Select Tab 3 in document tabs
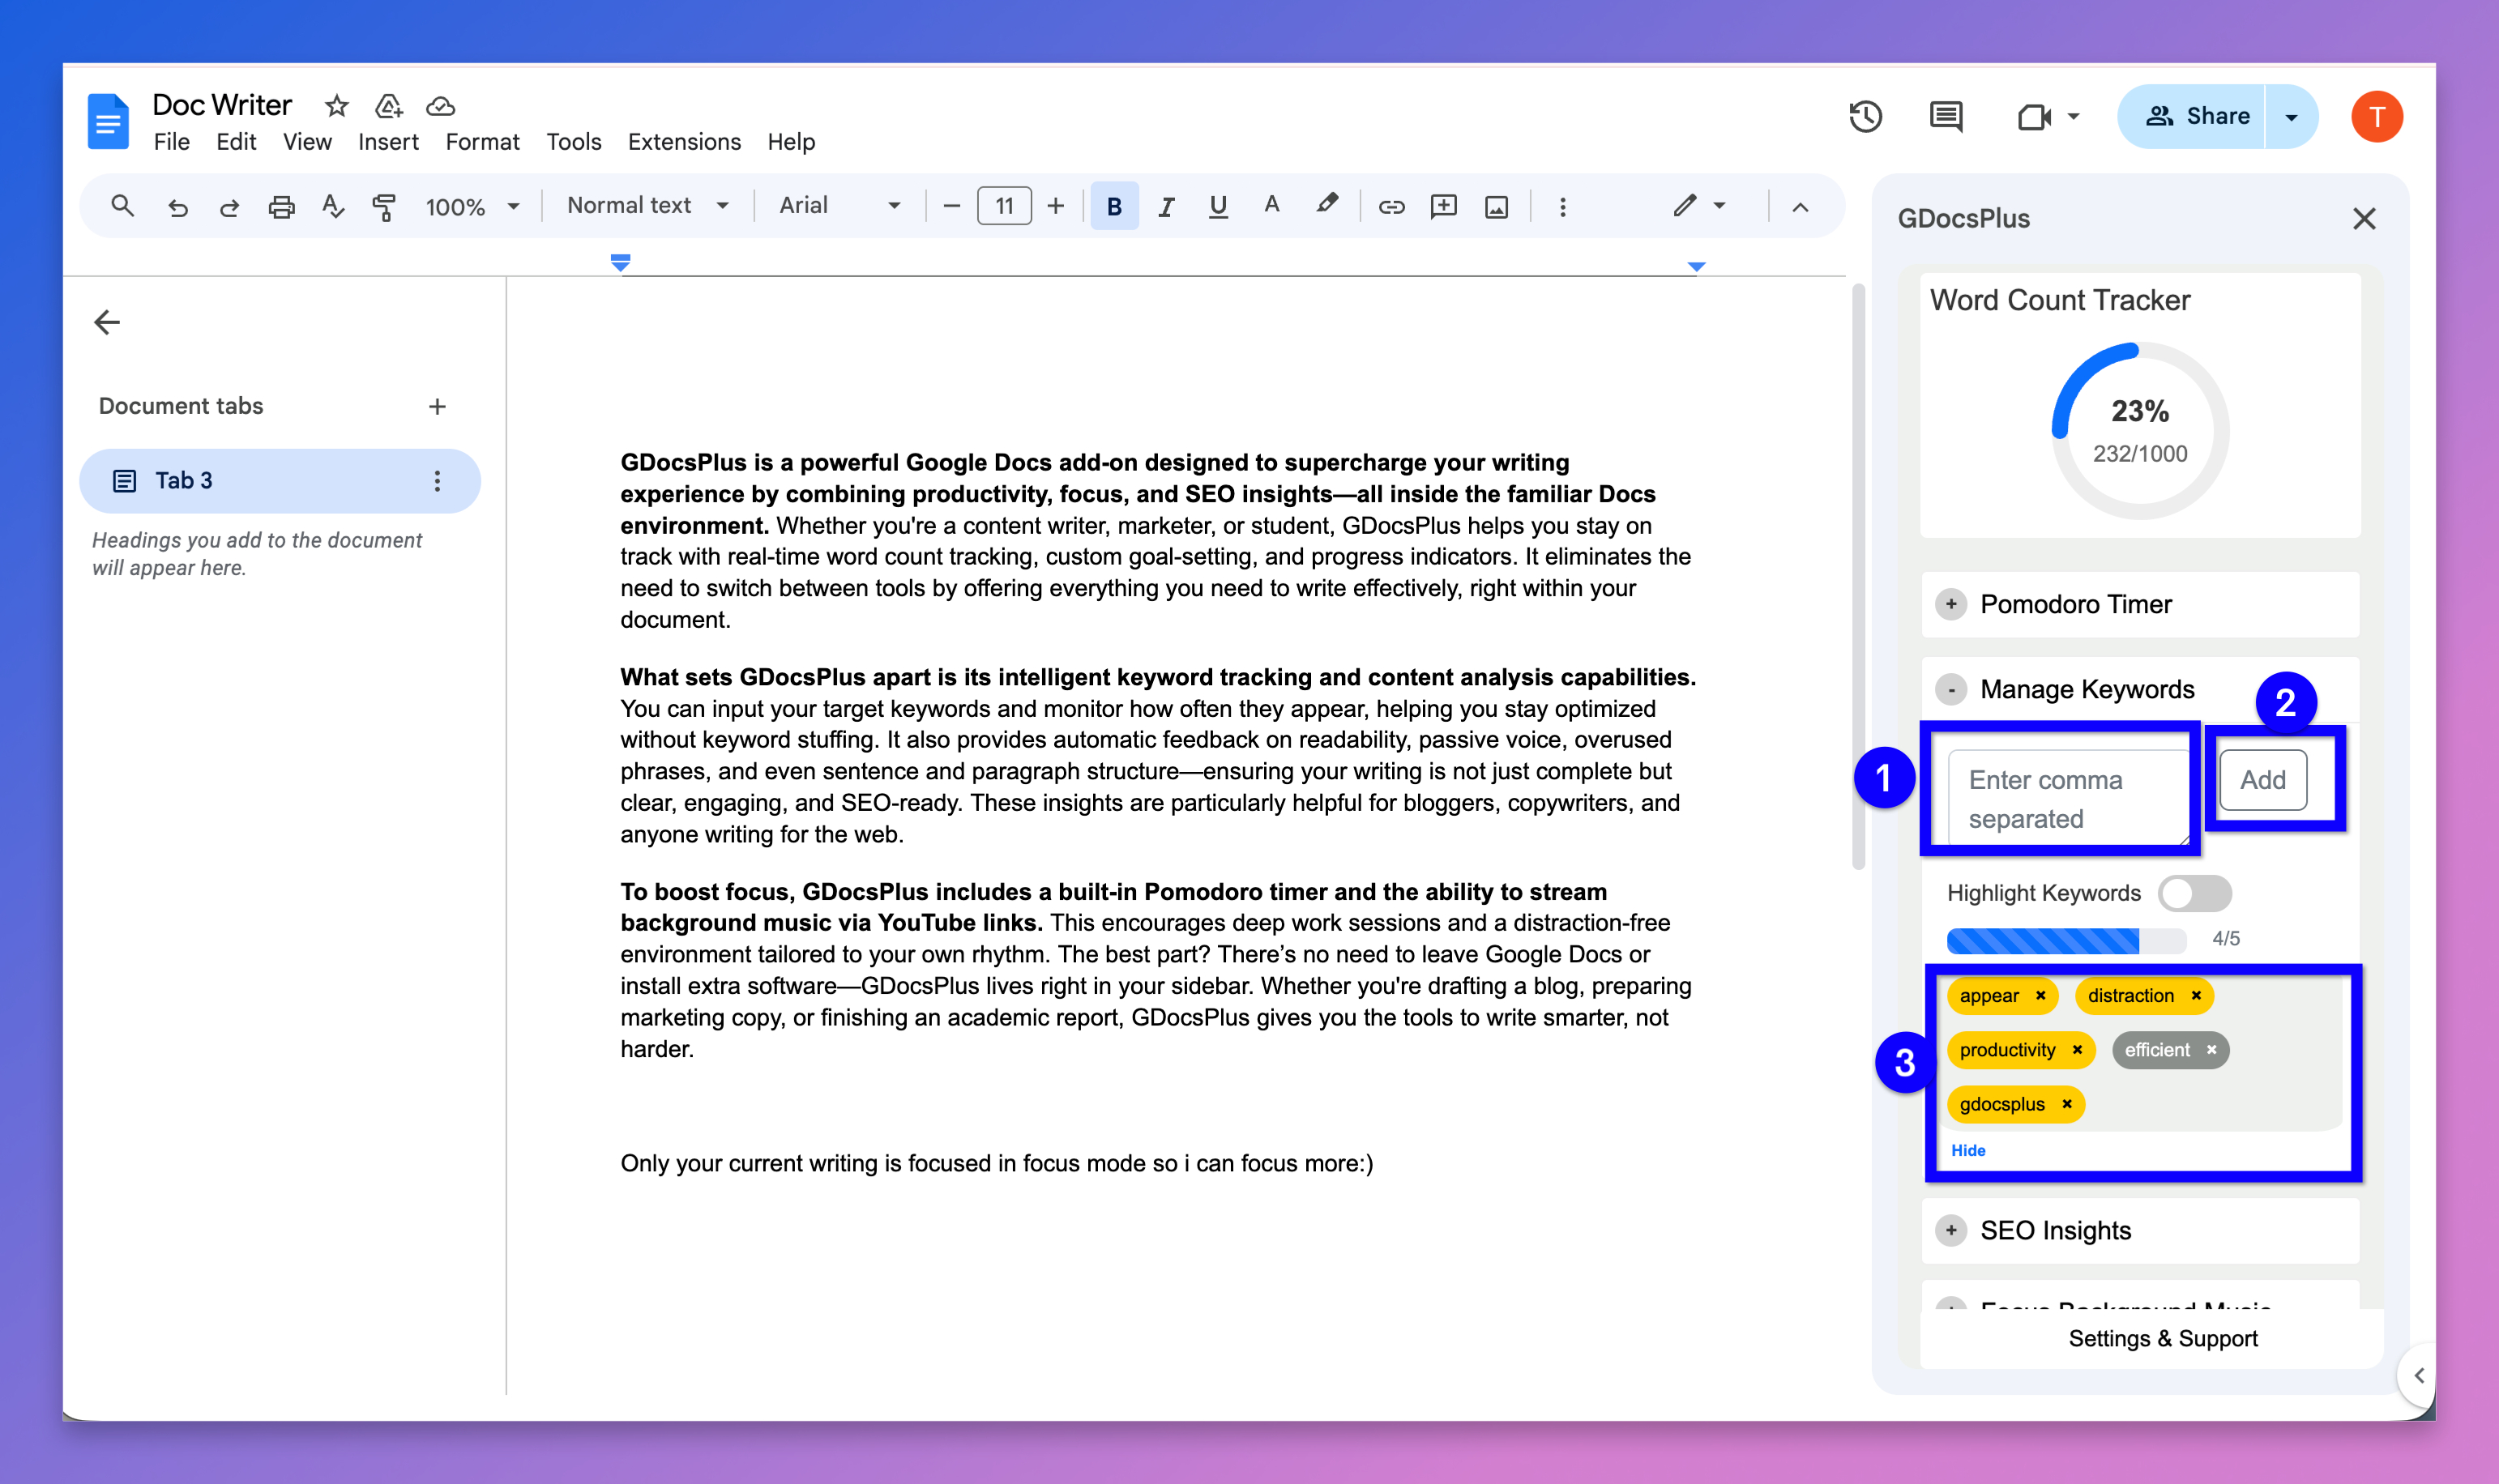The height and width of the screenshot is (1484, 2499). [x=184, y=481]
